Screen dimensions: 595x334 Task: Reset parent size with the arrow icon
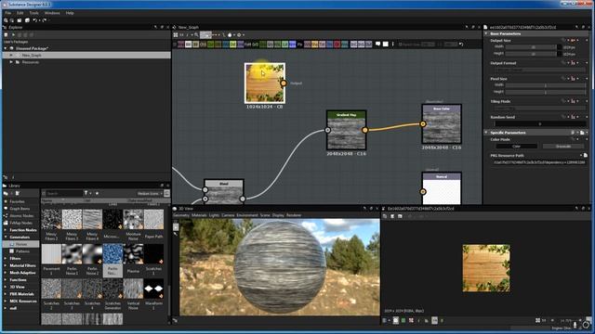coord(461,45)
